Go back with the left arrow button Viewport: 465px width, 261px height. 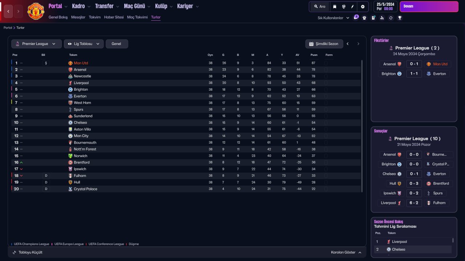pos(8,12)
